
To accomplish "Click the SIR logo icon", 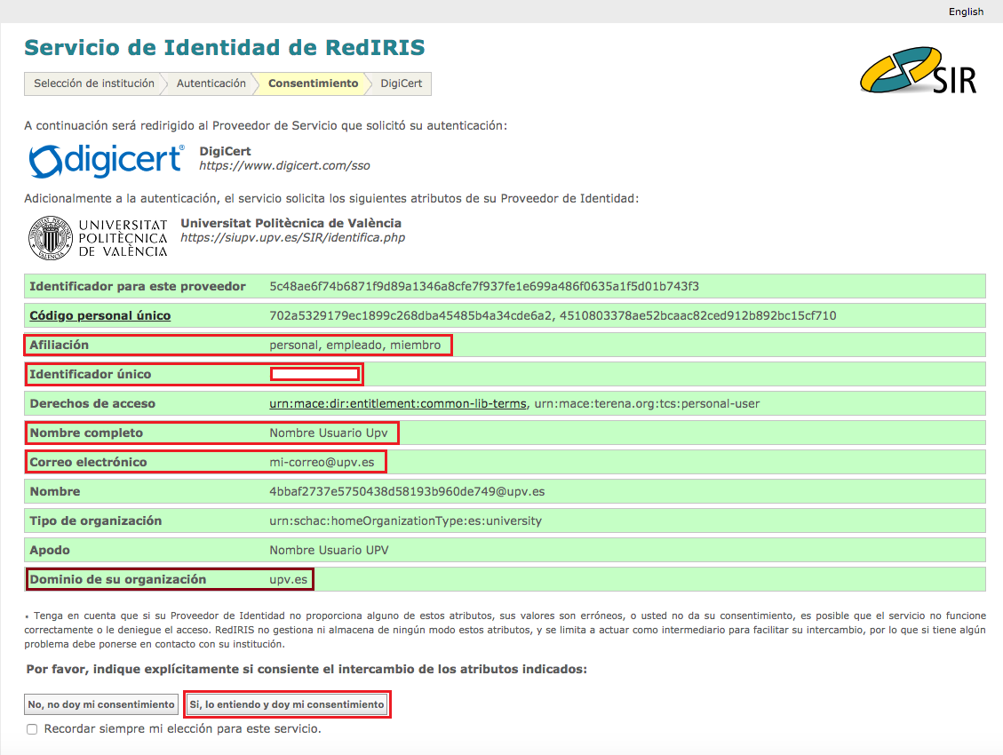I will [x=919, y=69].
